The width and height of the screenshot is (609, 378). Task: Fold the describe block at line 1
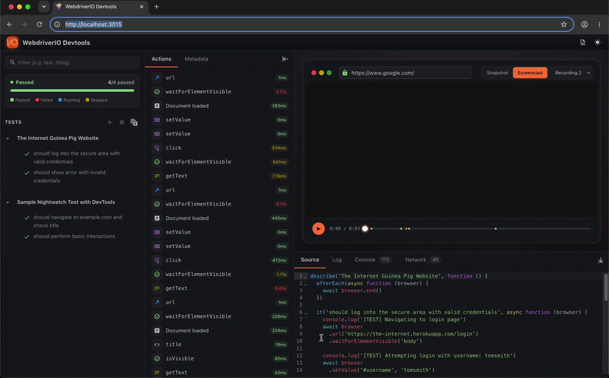(306, 277)
